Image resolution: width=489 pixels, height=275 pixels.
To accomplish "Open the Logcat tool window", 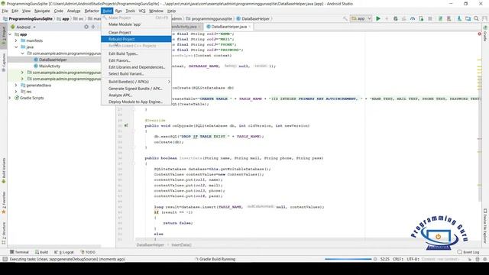I will [x=64, y=252].
